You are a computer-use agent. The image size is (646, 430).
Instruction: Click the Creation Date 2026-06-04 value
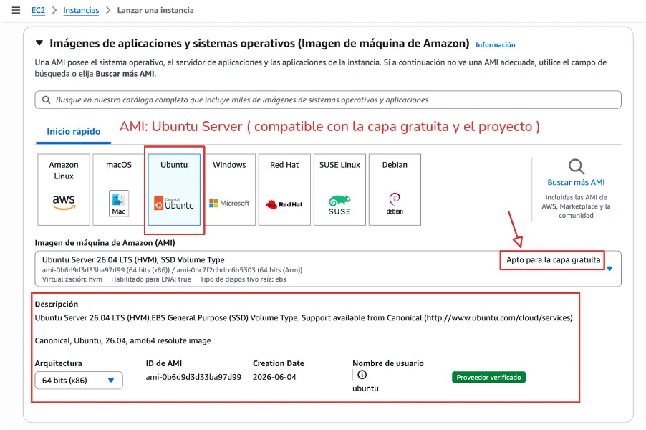pyautogui.click(x=274, y=377)
